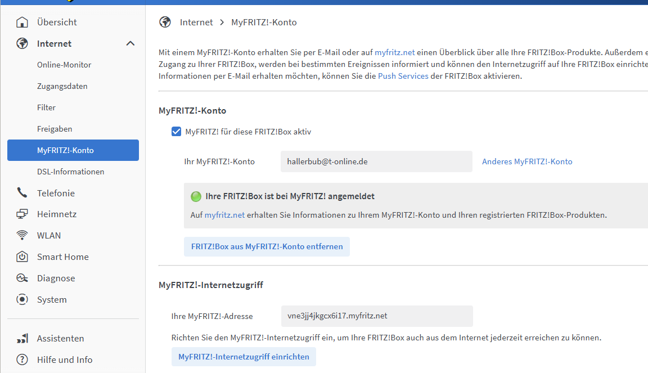Click the Übersicht home icon
This screenshot has width=648, height=373.
(22, 23)
